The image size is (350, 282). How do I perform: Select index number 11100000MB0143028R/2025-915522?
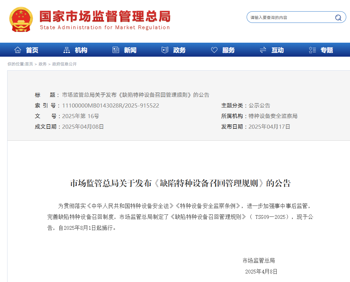(x=111, y=105)
